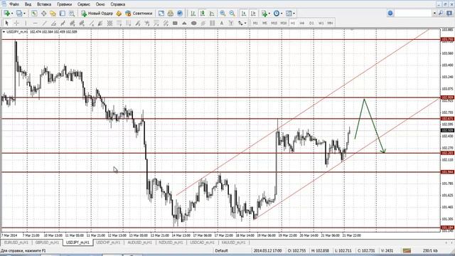Switch to H4 timeframe
This screenshot has height=256, width=455.
tap(302, 23)
